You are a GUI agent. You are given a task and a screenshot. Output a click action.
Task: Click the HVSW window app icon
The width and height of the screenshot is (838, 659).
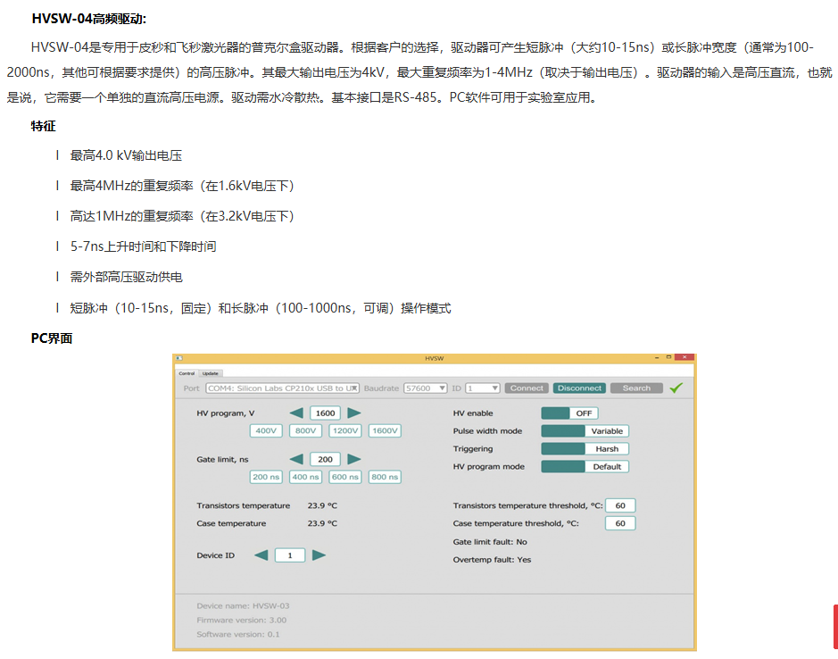click(179, 358)
